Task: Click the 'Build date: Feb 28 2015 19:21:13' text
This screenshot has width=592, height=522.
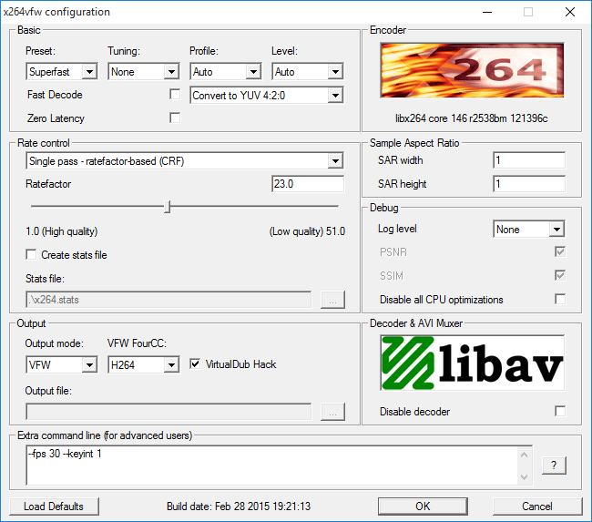Action: click(x=239, y=507)
